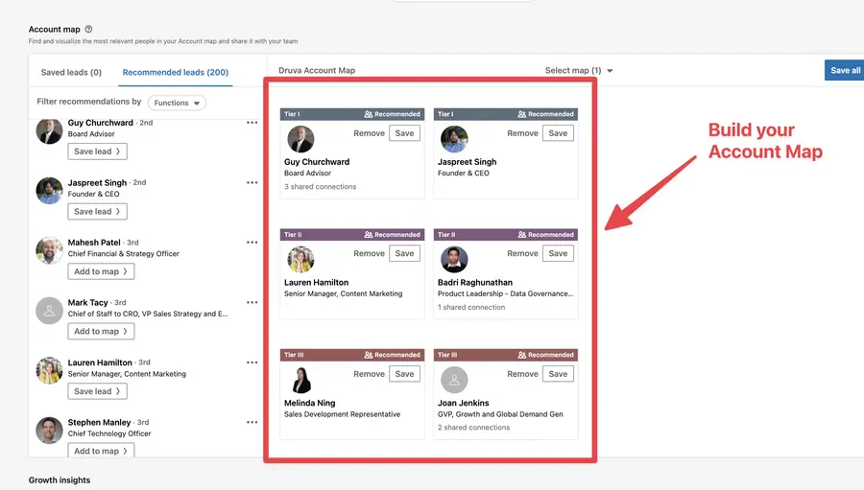Open more options for Guy Churchward

click(x=252, y=123)
